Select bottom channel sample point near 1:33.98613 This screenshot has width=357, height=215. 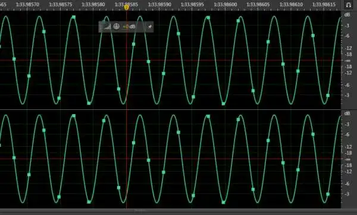click(313, 134)
